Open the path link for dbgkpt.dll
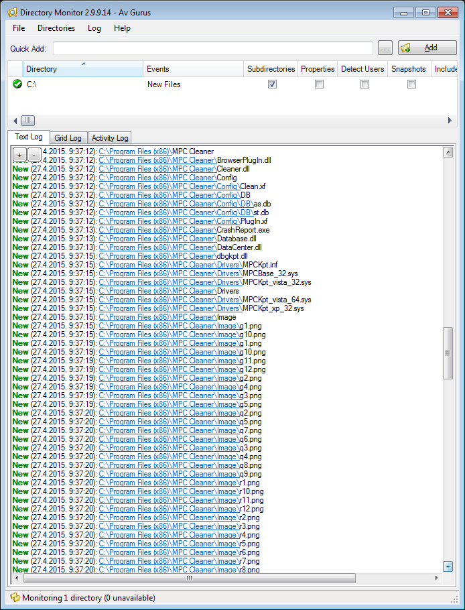This screenshot has height=610, width=465. [x=157, y=256]
